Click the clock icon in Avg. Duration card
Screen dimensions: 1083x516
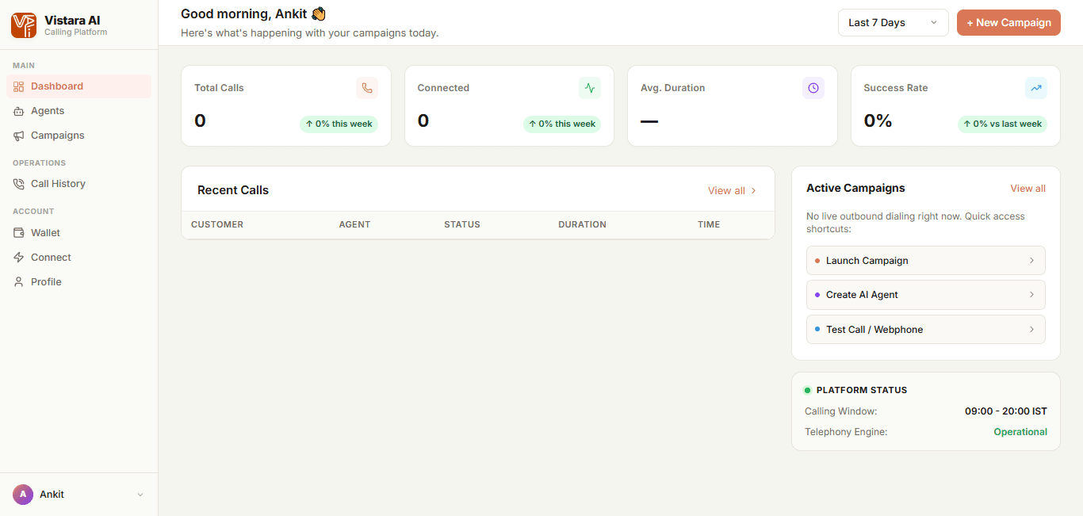(x=813, y=88)
